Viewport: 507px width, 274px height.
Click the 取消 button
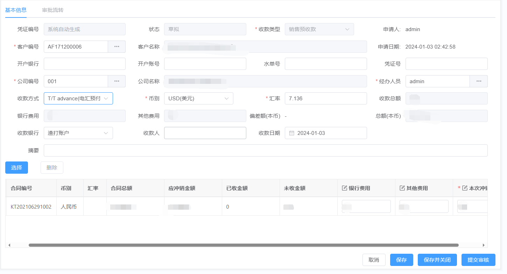tap(374, 260)
